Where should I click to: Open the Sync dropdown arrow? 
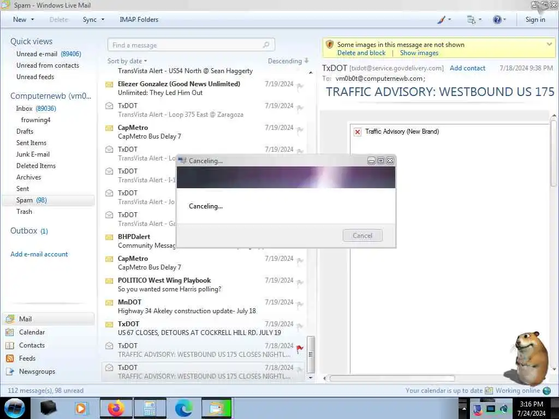coord(103,20)
